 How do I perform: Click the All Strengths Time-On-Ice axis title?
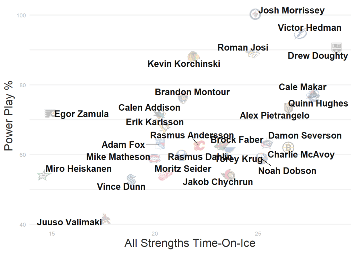(190, 243)
